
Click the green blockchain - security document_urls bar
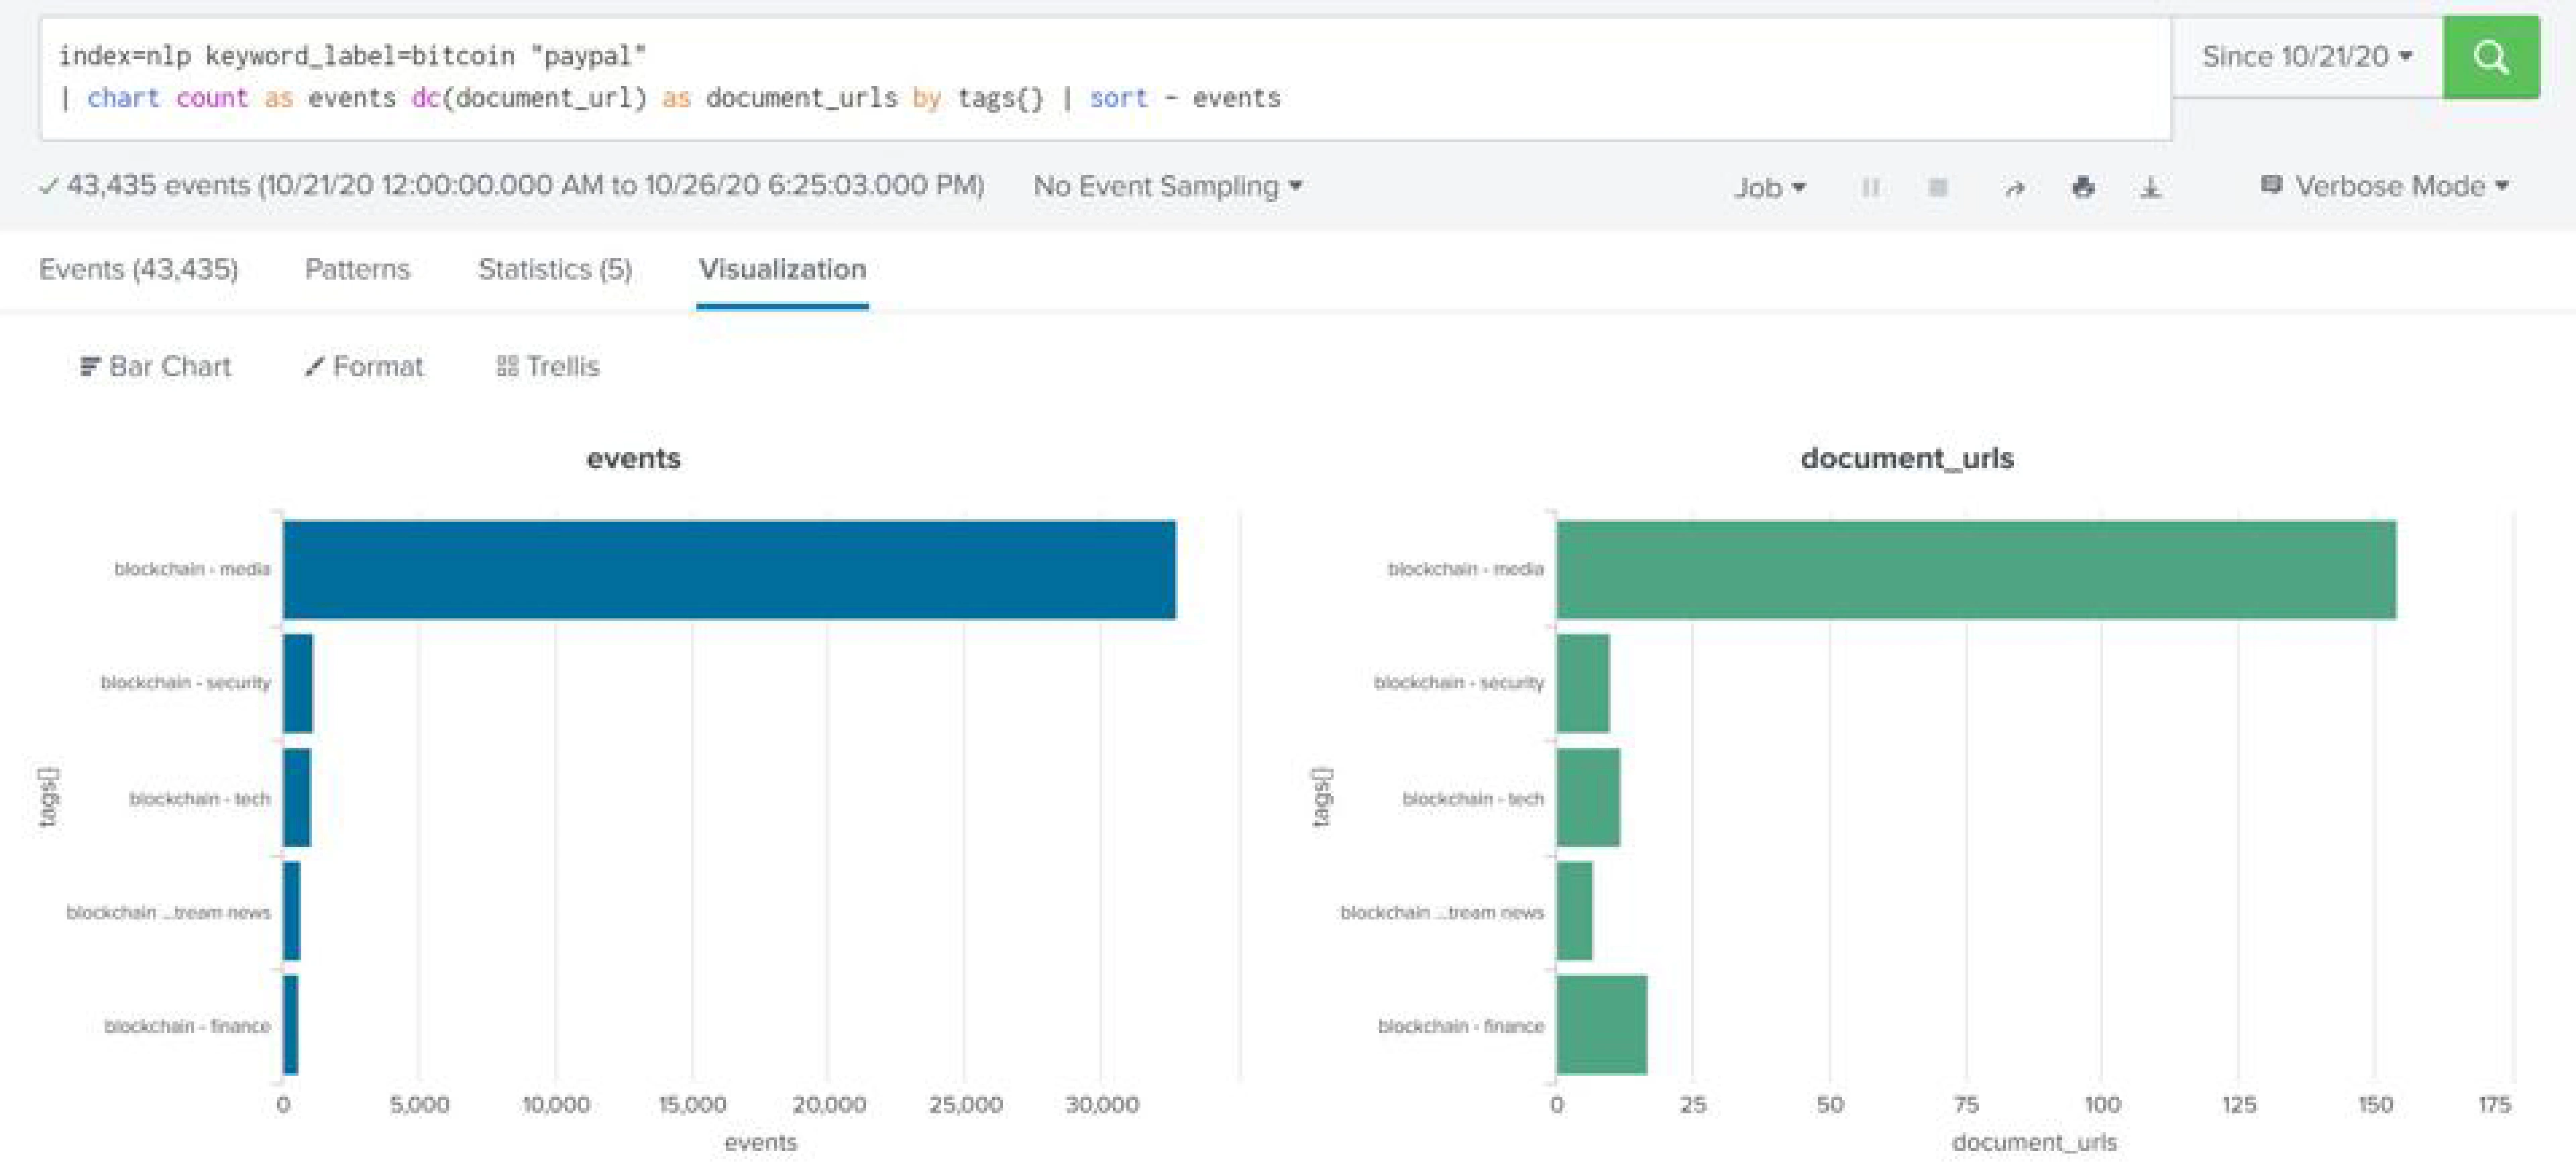(1583, 683)
